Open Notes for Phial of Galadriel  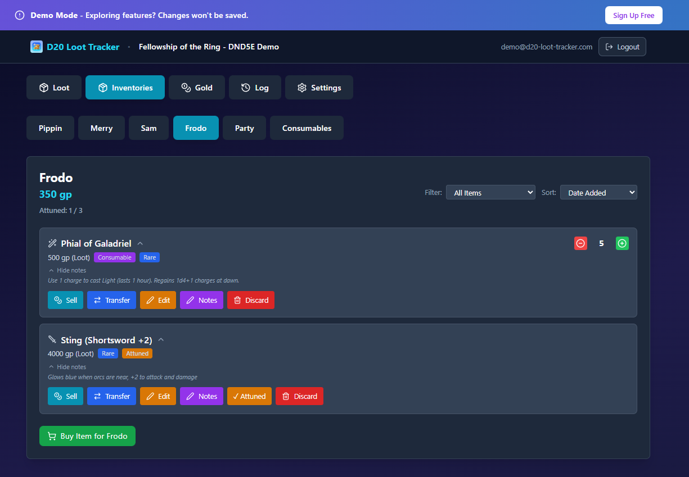tap(201, 300)
